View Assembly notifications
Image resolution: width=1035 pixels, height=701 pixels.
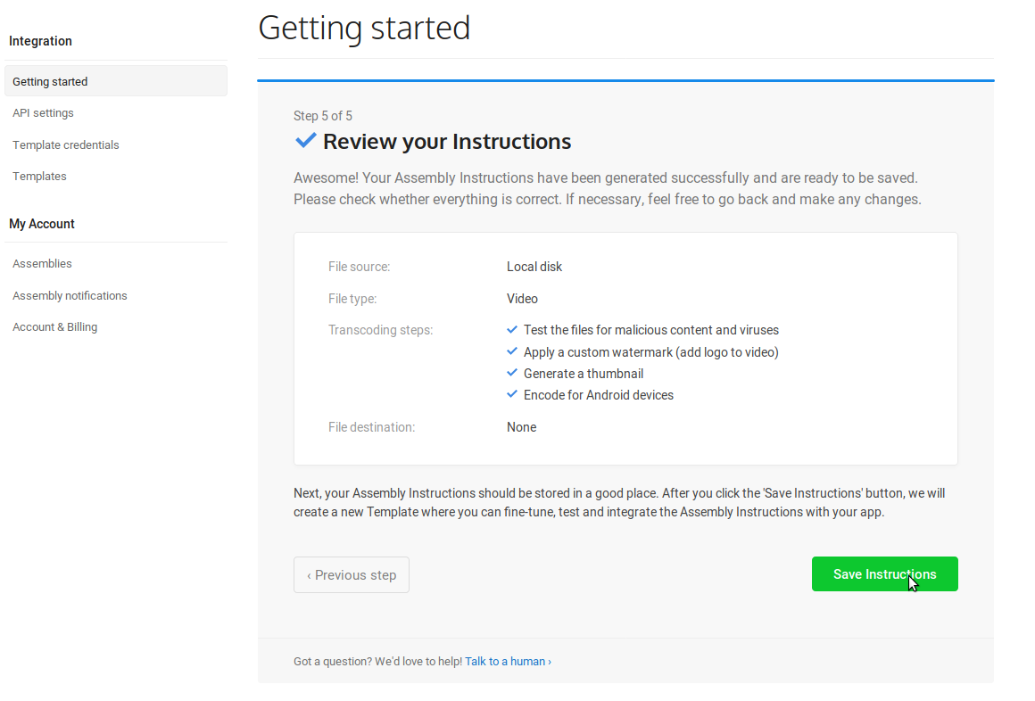click(70, 295)
